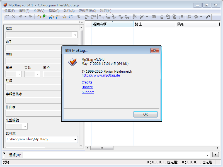Open the Actions wand icon

point(135,17)
